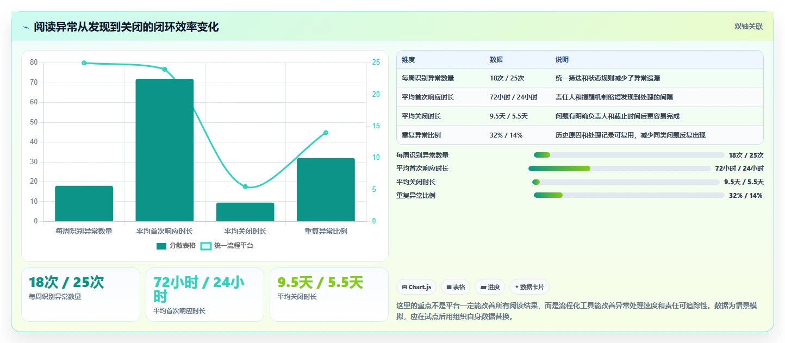Click the line point above 每周识别异常数量
785x343 pixels.
point(84,63)
